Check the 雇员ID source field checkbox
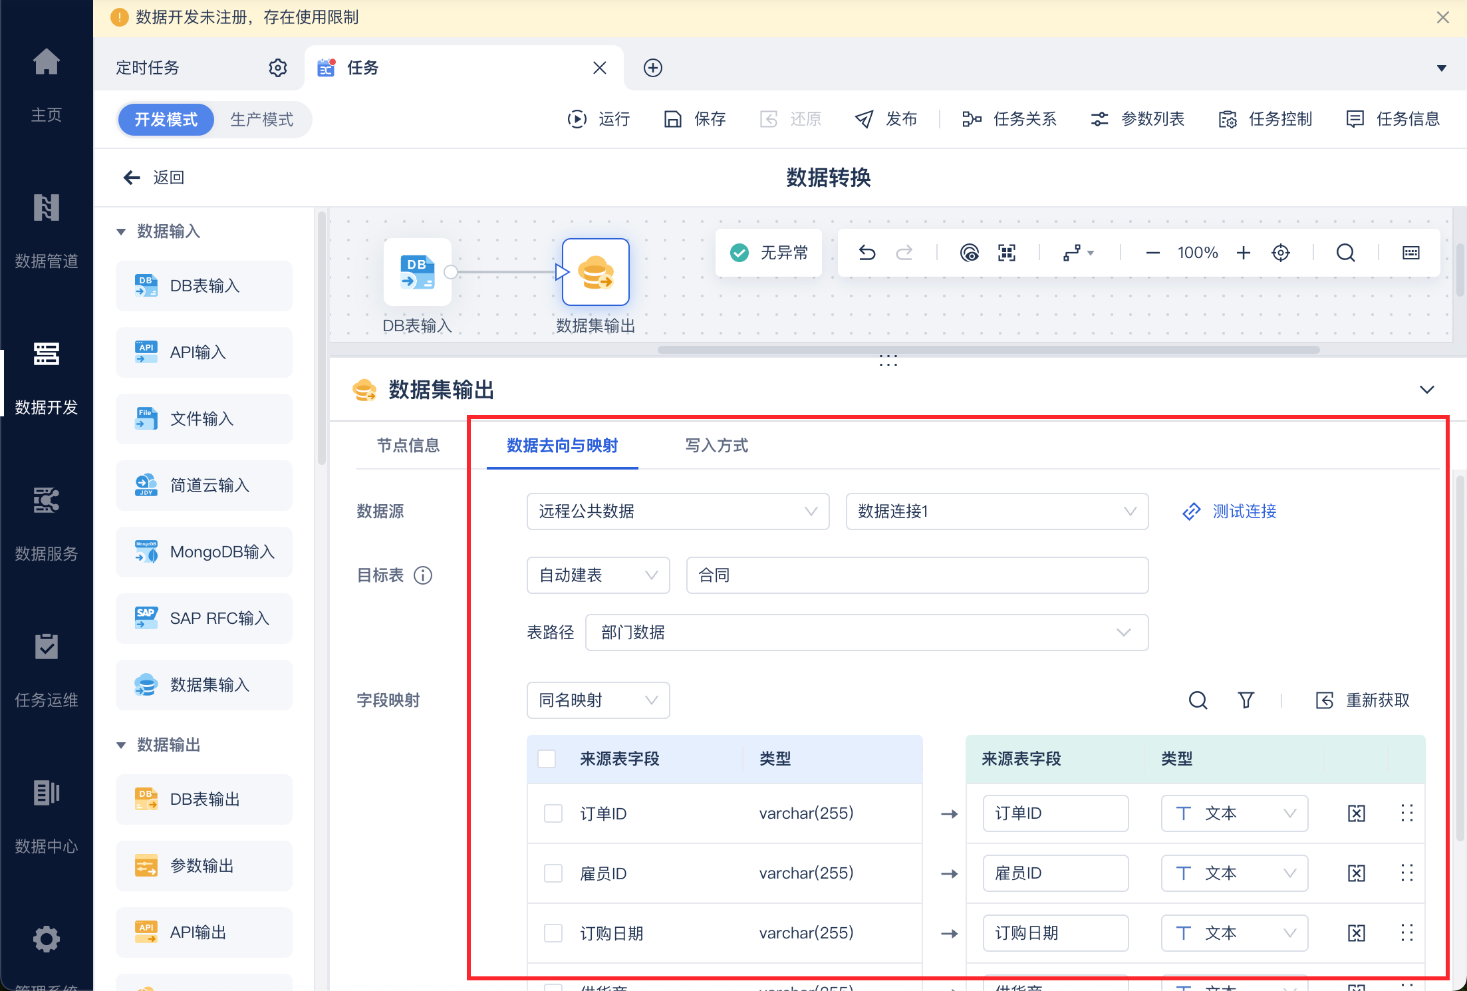 click(x=553, y=873)
